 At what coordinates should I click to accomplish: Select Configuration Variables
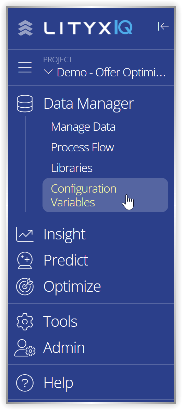point(105,195)
